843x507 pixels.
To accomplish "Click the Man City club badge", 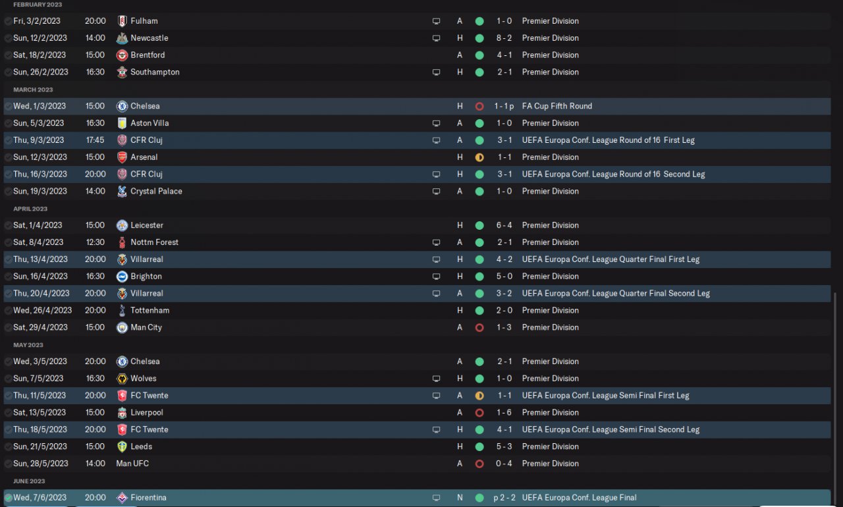I will [x=122, y=328].
